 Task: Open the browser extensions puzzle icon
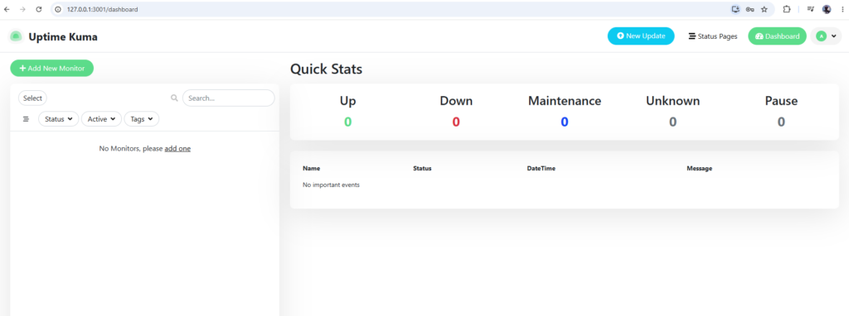787,9
